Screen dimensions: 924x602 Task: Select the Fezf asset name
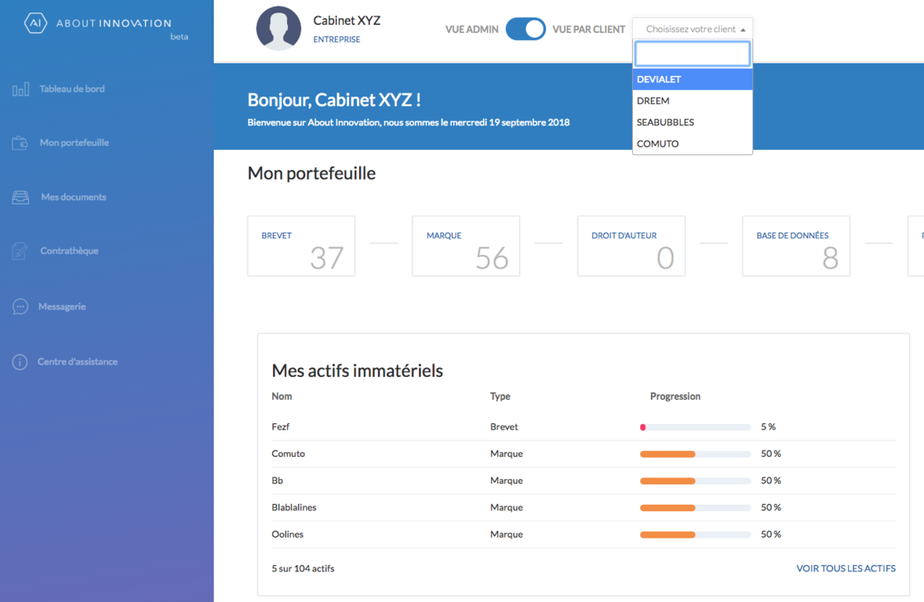point(280,427)
